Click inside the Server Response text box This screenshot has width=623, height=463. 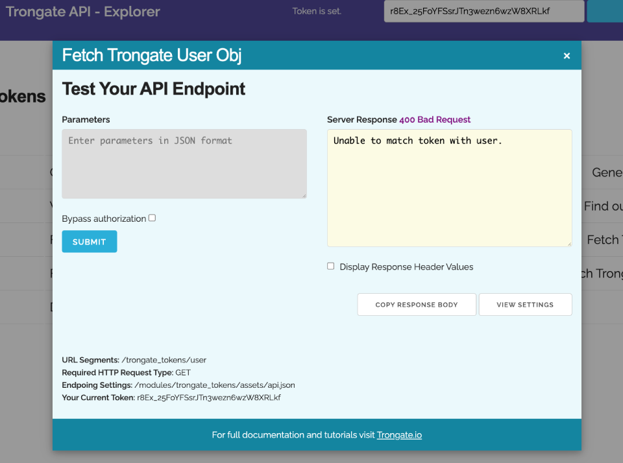449,188
